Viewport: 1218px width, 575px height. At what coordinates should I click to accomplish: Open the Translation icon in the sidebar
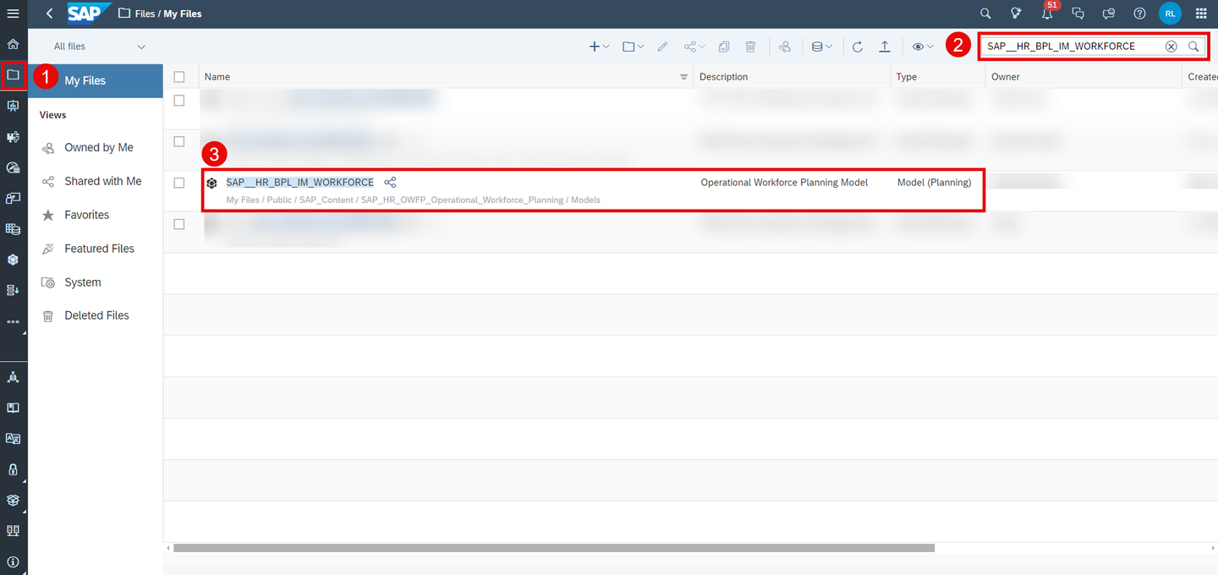coord(13,439)
